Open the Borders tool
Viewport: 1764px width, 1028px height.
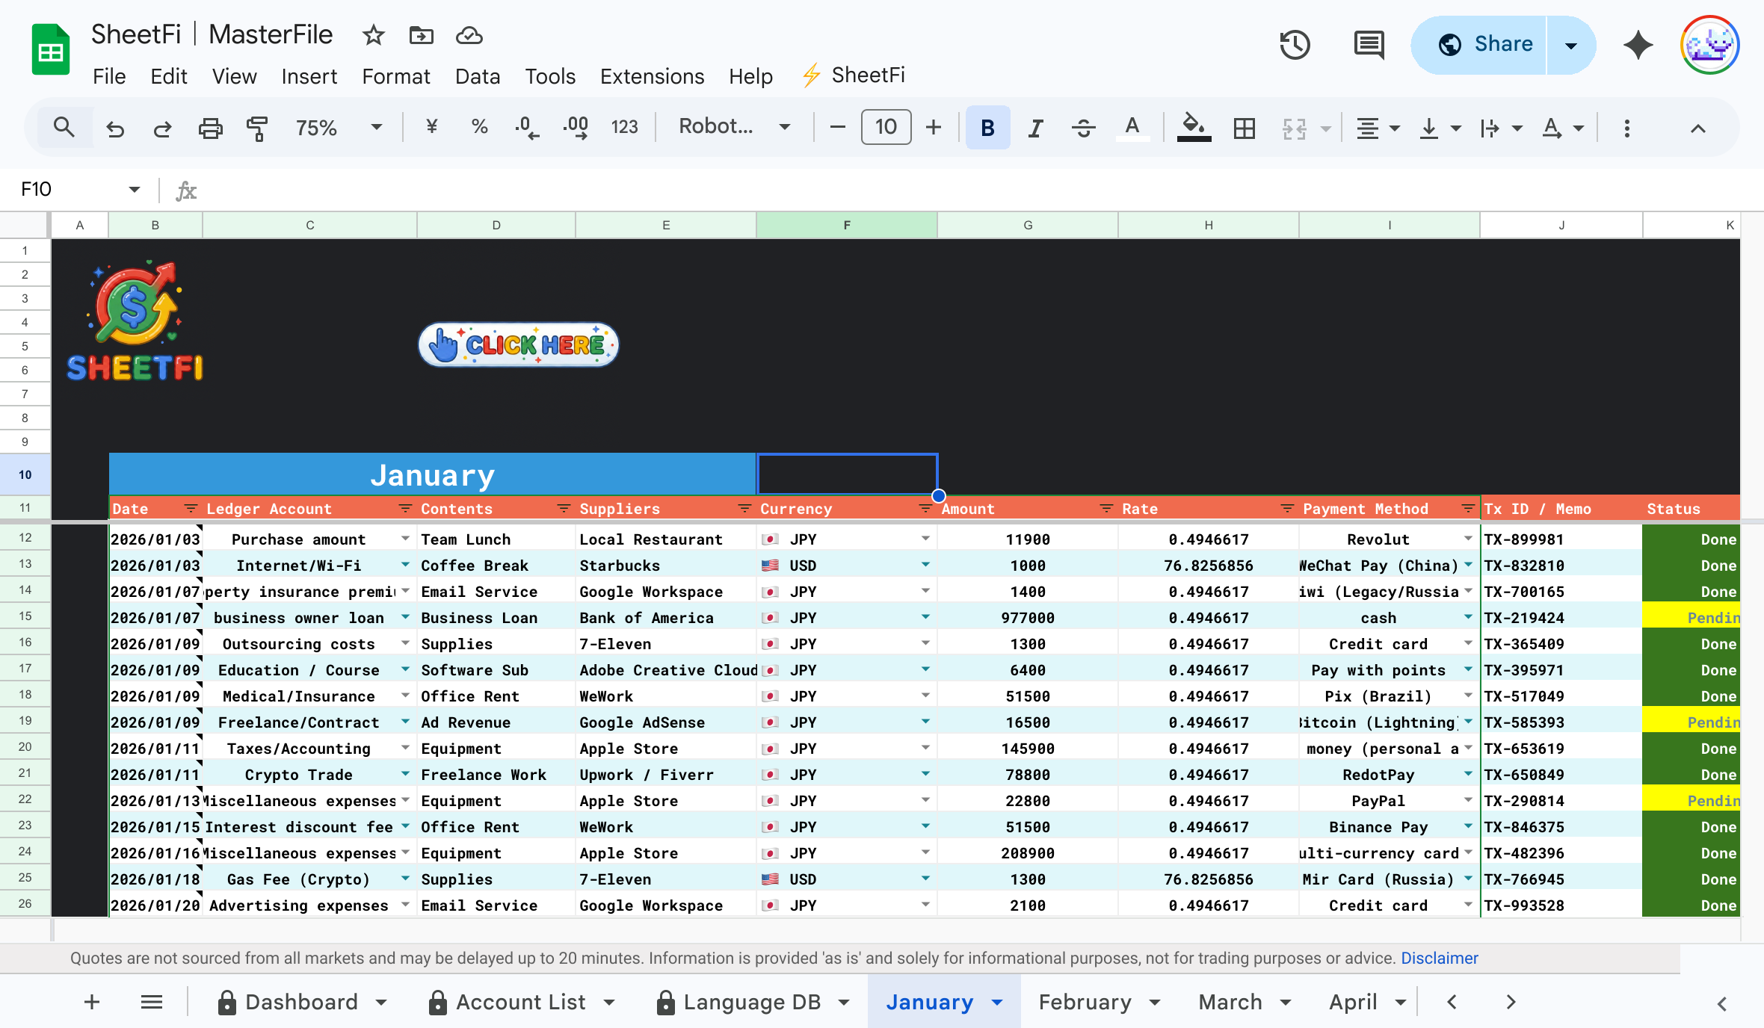pos(1244,128)
